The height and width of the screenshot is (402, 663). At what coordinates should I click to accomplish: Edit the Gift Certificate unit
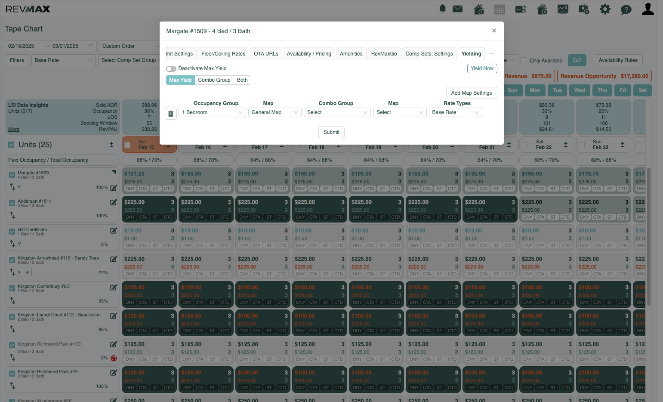pos(114,230)
